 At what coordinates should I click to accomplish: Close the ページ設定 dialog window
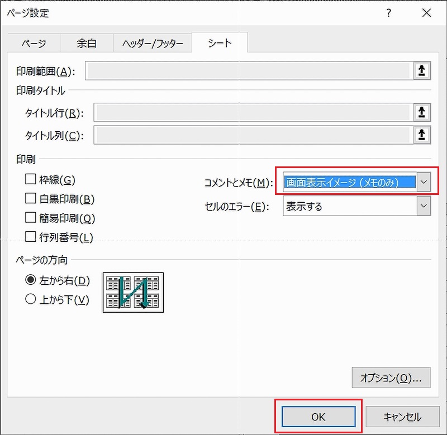pyautogui.click(x=426, y=13)
